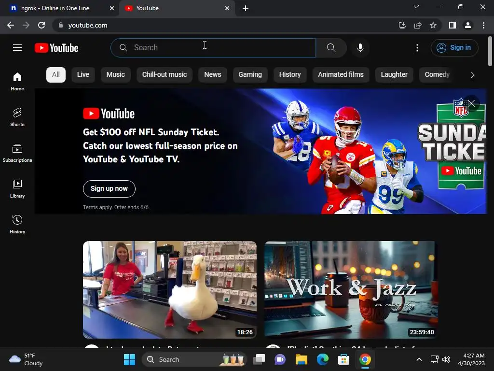This screenshot has height=371, width=494.
Task: Close the YouTube tab
Action: click(x=227, y=8)
